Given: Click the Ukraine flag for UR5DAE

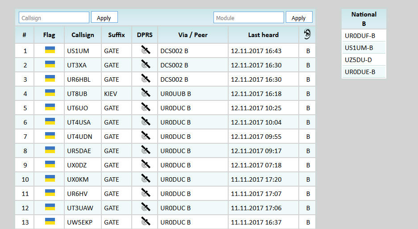Looking at the screenshot, I should [50, 150].
